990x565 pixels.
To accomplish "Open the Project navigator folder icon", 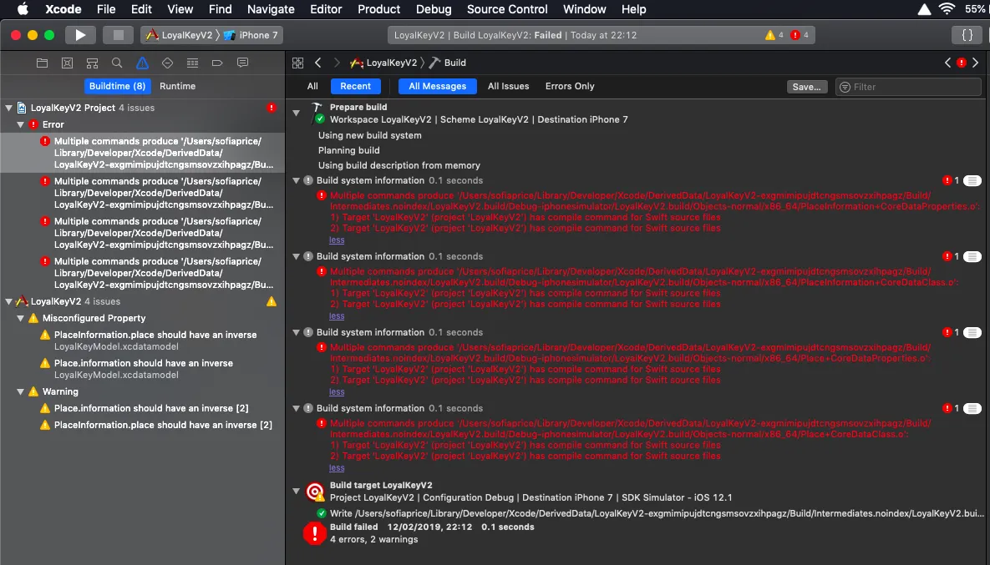I will [43, 63].
